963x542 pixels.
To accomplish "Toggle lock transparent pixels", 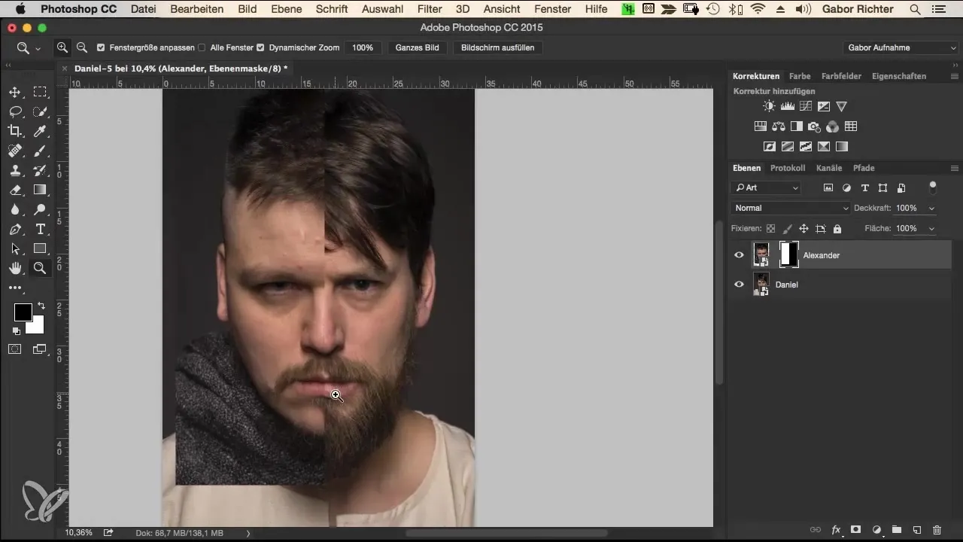I will coord(770,228).
